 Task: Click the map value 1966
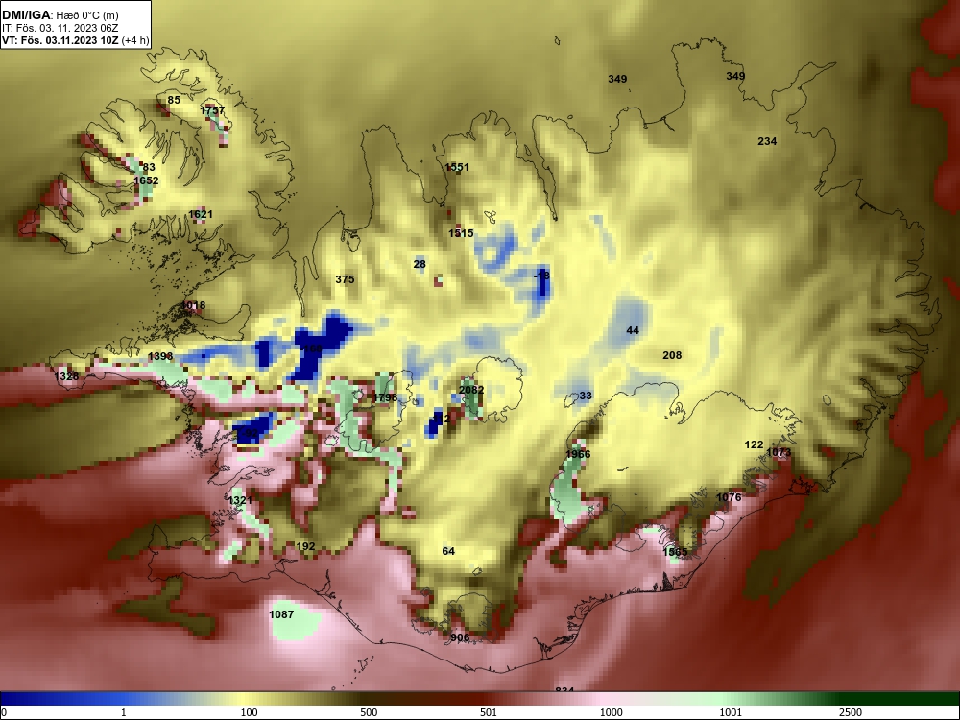pyautogui.click(x=578, y=454)
